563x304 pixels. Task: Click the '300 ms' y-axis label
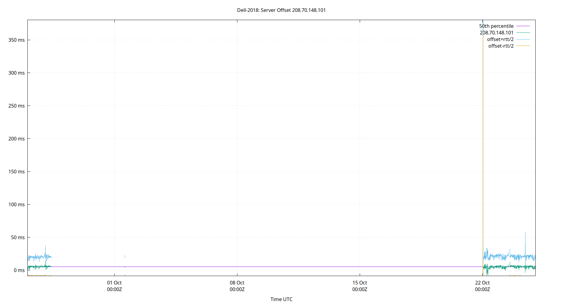coord(16,73)
